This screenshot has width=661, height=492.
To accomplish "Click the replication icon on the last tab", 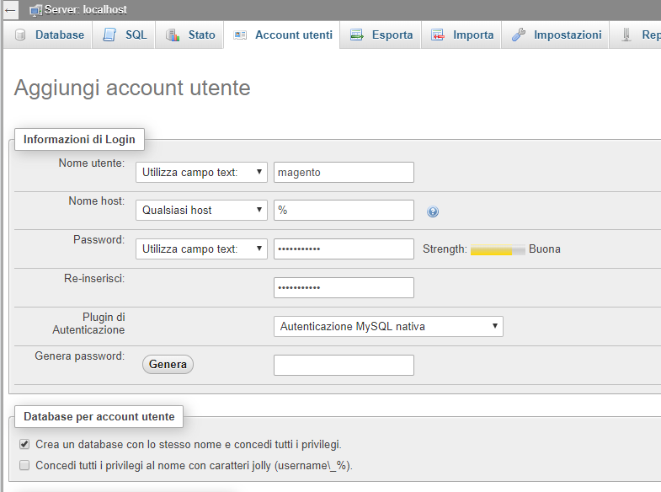I will [626, 35].
